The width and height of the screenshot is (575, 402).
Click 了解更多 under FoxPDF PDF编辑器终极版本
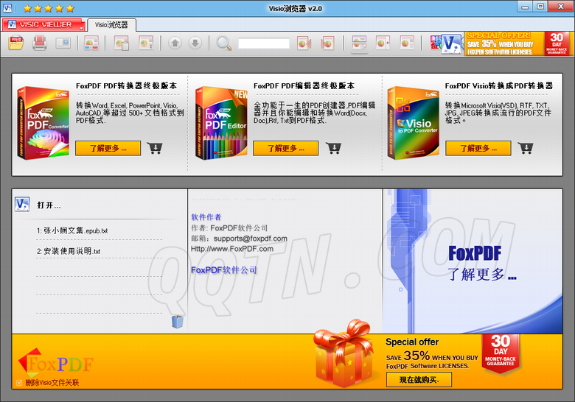click(x=286, y=148)
